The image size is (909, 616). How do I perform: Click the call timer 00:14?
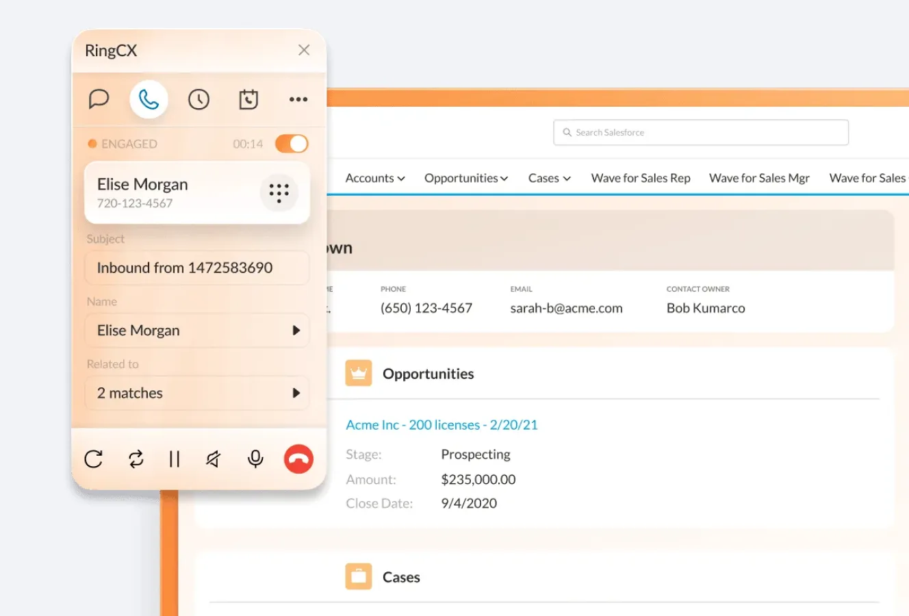coord(248,144)
